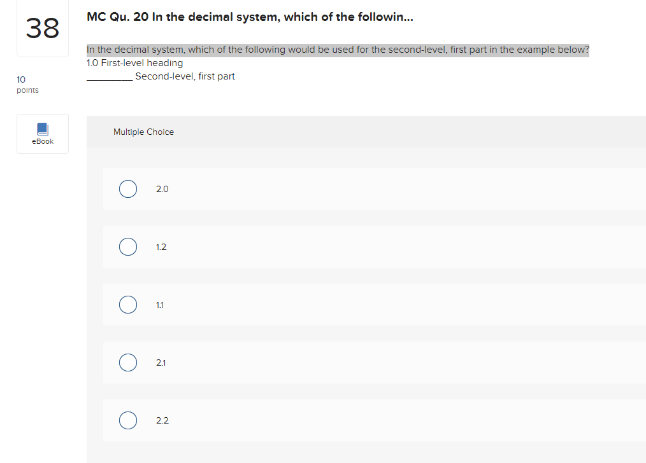646x463 pixels.
Task: Select answer choice 2.0
Action: [127, 189]
